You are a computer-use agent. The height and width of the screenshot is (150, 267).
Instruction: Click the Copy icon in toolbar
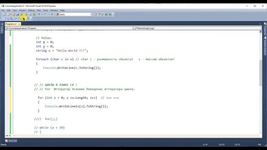(30, 15)
